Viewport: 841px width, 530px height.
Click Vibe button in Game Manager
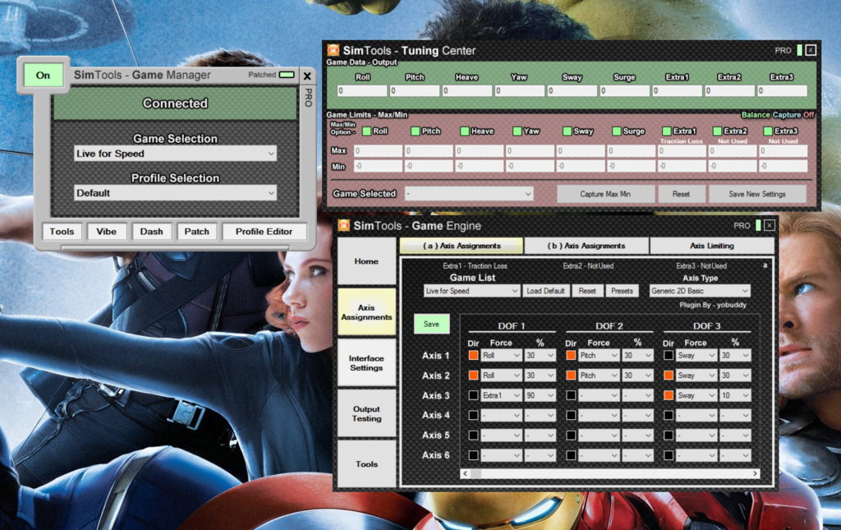click(x=106, y=232)
